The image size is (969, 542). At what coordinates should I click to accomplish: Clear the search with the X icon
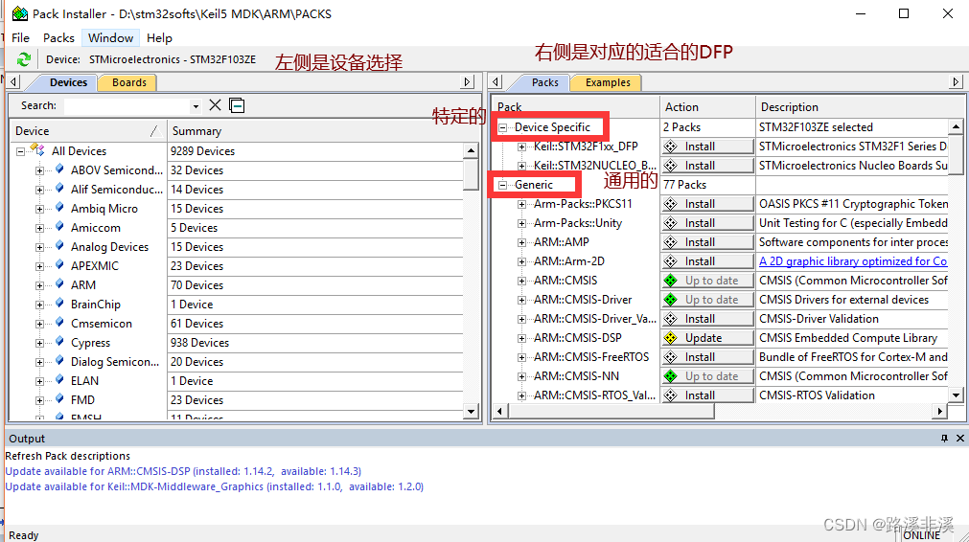click(x=215, y=105)
